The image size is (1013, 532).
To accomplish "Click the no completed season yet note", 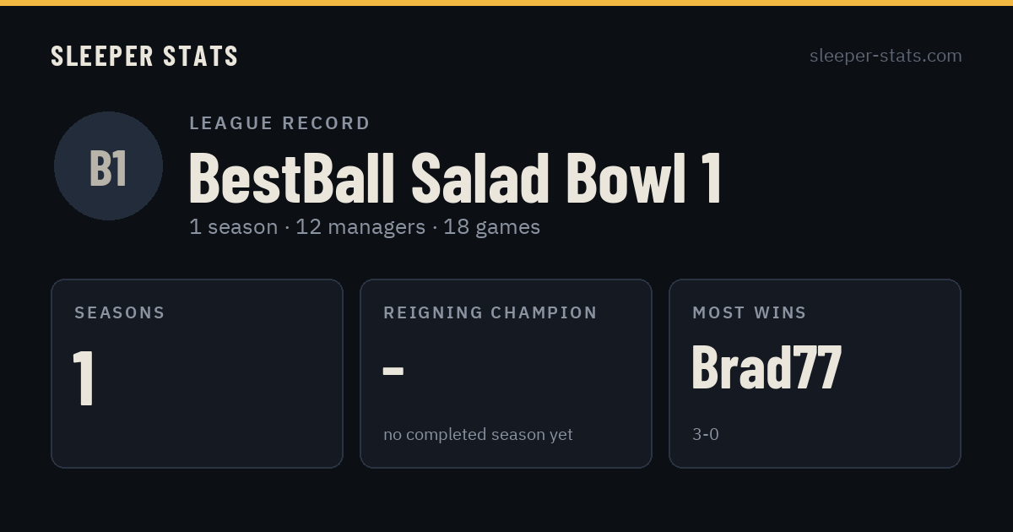I will (x=478, y=434).
